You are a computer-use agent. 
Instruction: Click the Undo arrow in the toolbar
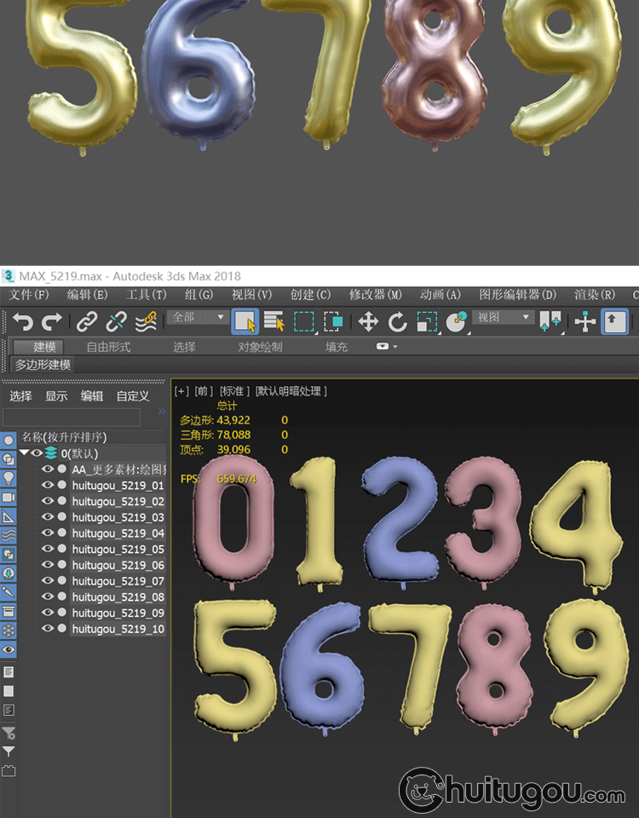(23, 321)
